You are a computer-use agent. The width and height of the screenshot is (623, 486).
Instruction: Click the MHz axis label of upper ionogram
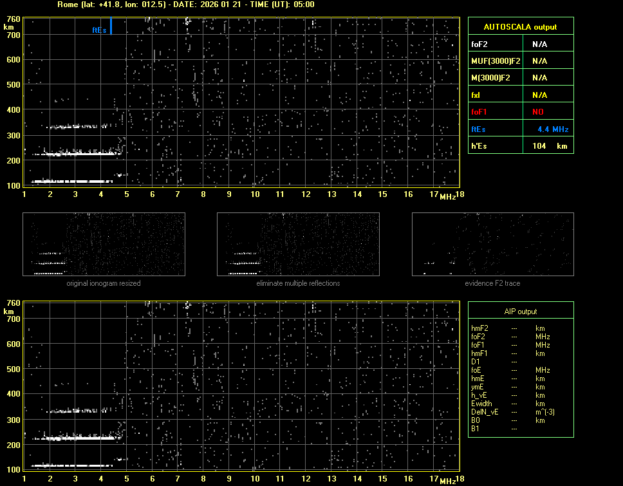pos(447,196)
